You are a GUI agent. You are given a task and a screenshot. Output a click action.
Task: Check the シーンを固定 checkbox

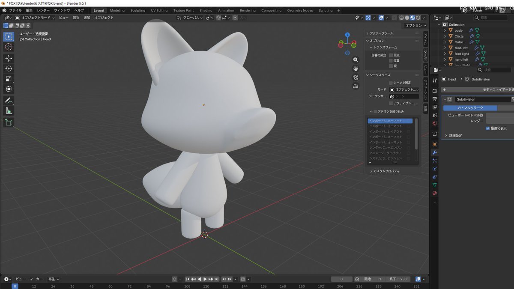[391, 83]
